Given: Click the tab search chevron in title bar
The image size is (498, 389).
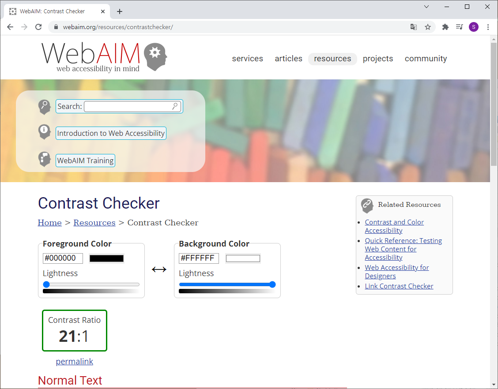Looking at the screenshot, I should [426, 7].
